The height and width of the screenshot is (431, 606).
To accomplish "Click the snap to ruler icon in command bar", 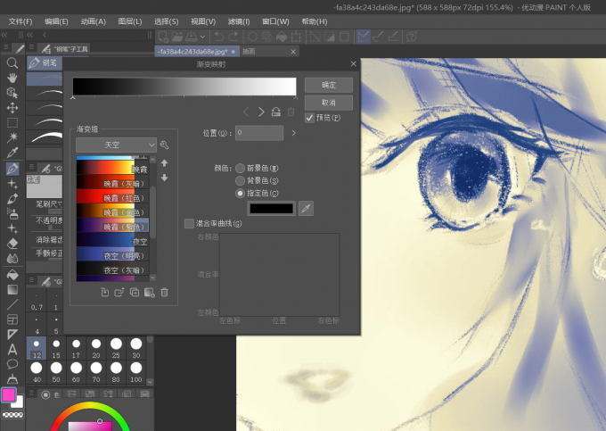I will (x=364, y=37).
